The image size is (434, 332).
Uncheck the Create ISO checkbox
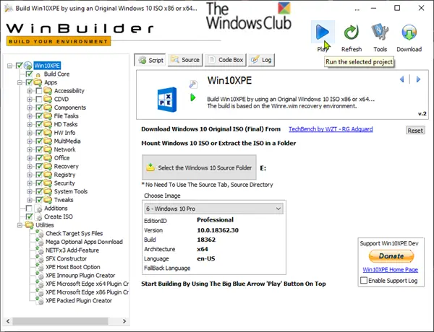29,217
